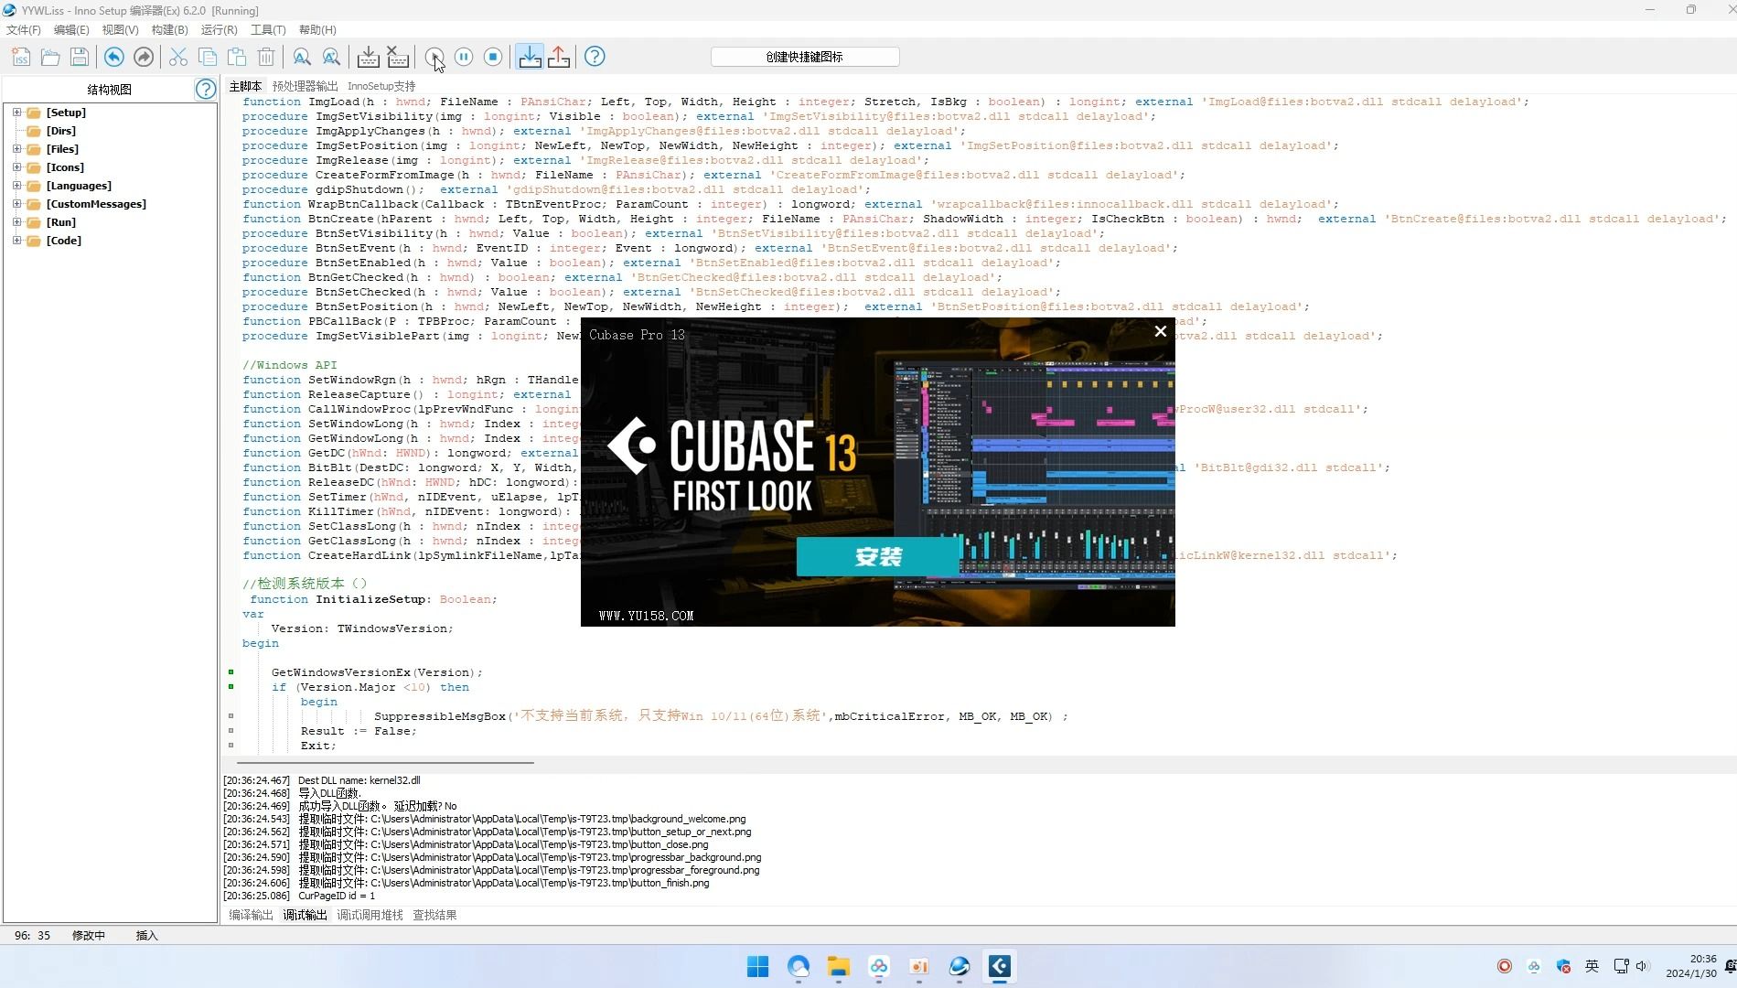1737x988 pixels.
Task: Open a script with the folder icon
Action: pyautogui.click(x=50, y=57)
